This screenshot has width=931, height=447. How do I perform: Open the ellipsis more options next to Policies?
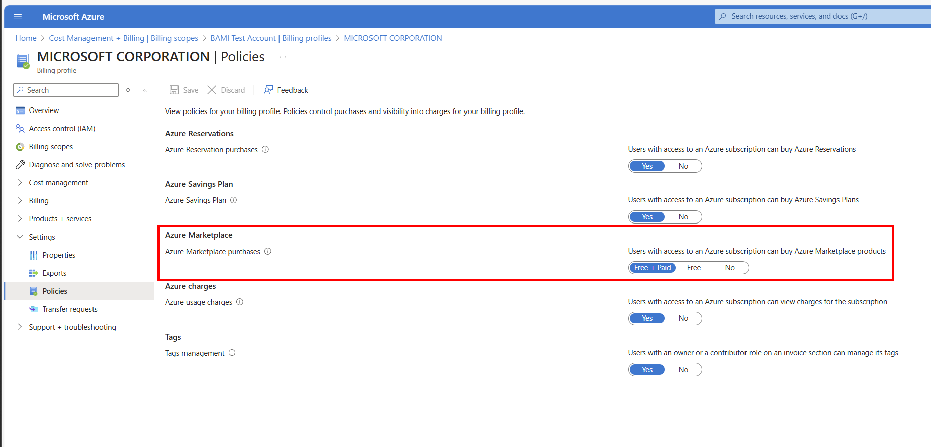click(283, 57)
